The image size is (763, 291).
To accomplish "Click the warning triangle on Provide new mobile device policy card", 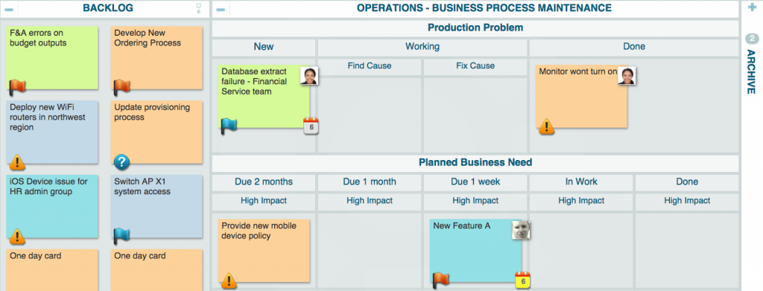I will pyautogui.click(x=229, y=281).
